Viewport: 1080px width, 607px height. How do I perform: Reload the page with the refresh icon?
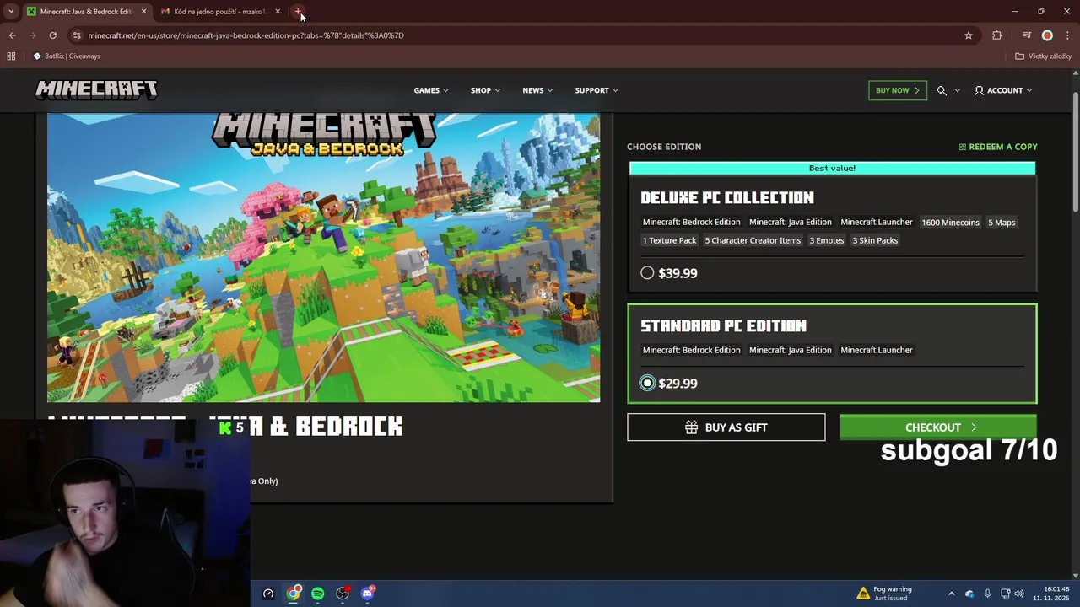click(52, 35)
